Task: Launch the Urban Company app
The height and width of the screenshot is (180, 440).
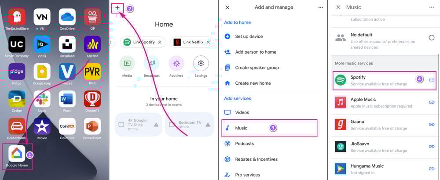Action: tap(17, 44)
